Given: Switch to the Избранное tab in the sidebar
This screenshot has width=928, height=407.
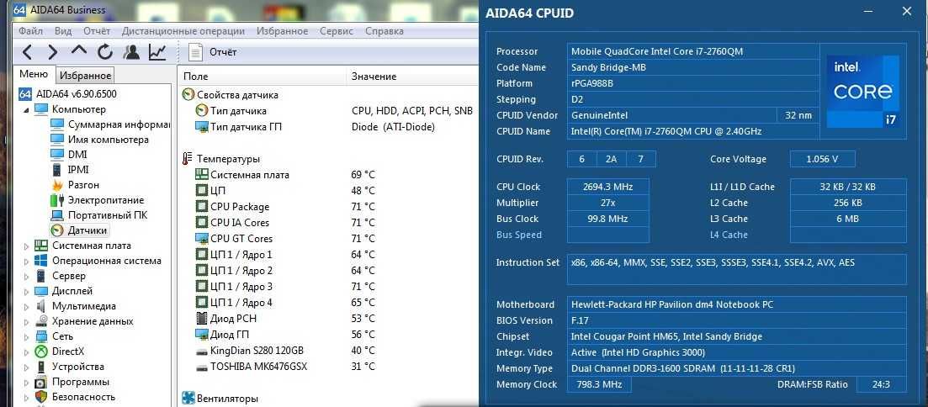Looking at the screenshot, I should coord(85,75).
